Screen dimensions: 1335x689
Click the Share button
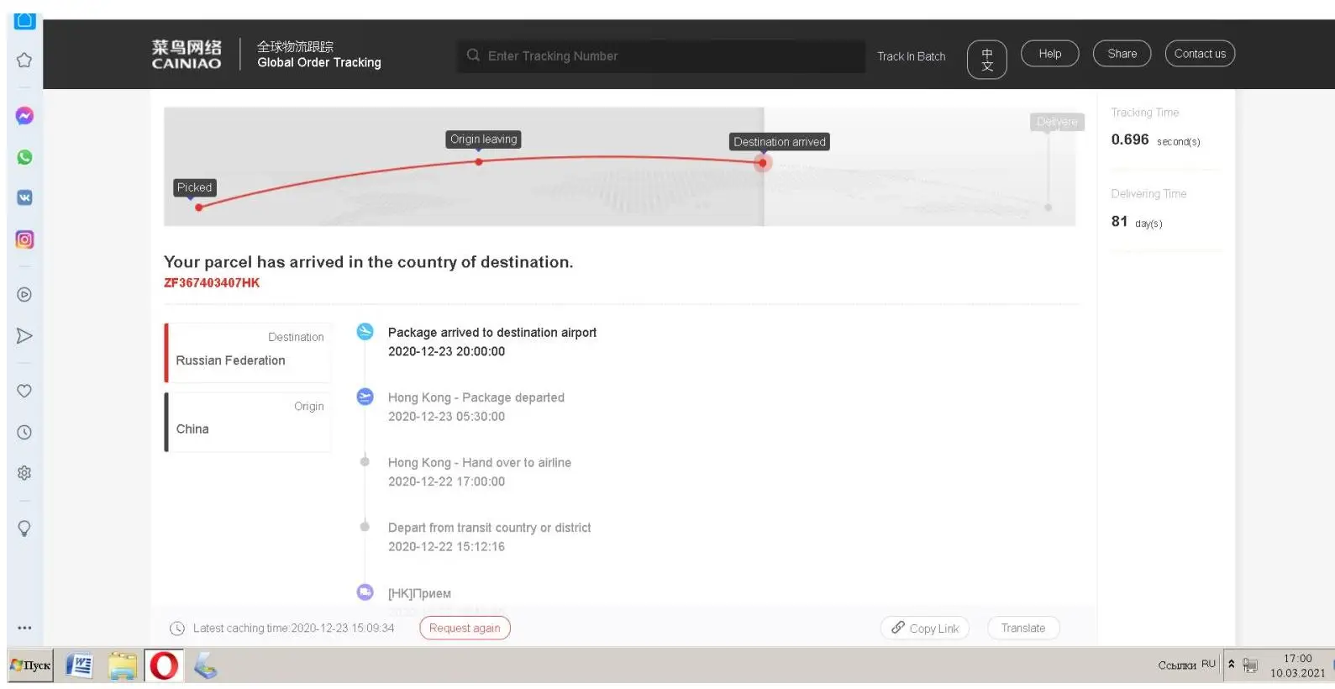1122,54
